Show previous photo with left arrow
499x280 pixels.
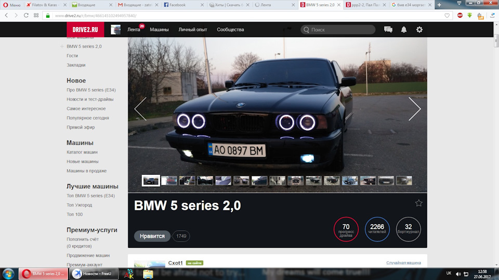click(140, 109)
